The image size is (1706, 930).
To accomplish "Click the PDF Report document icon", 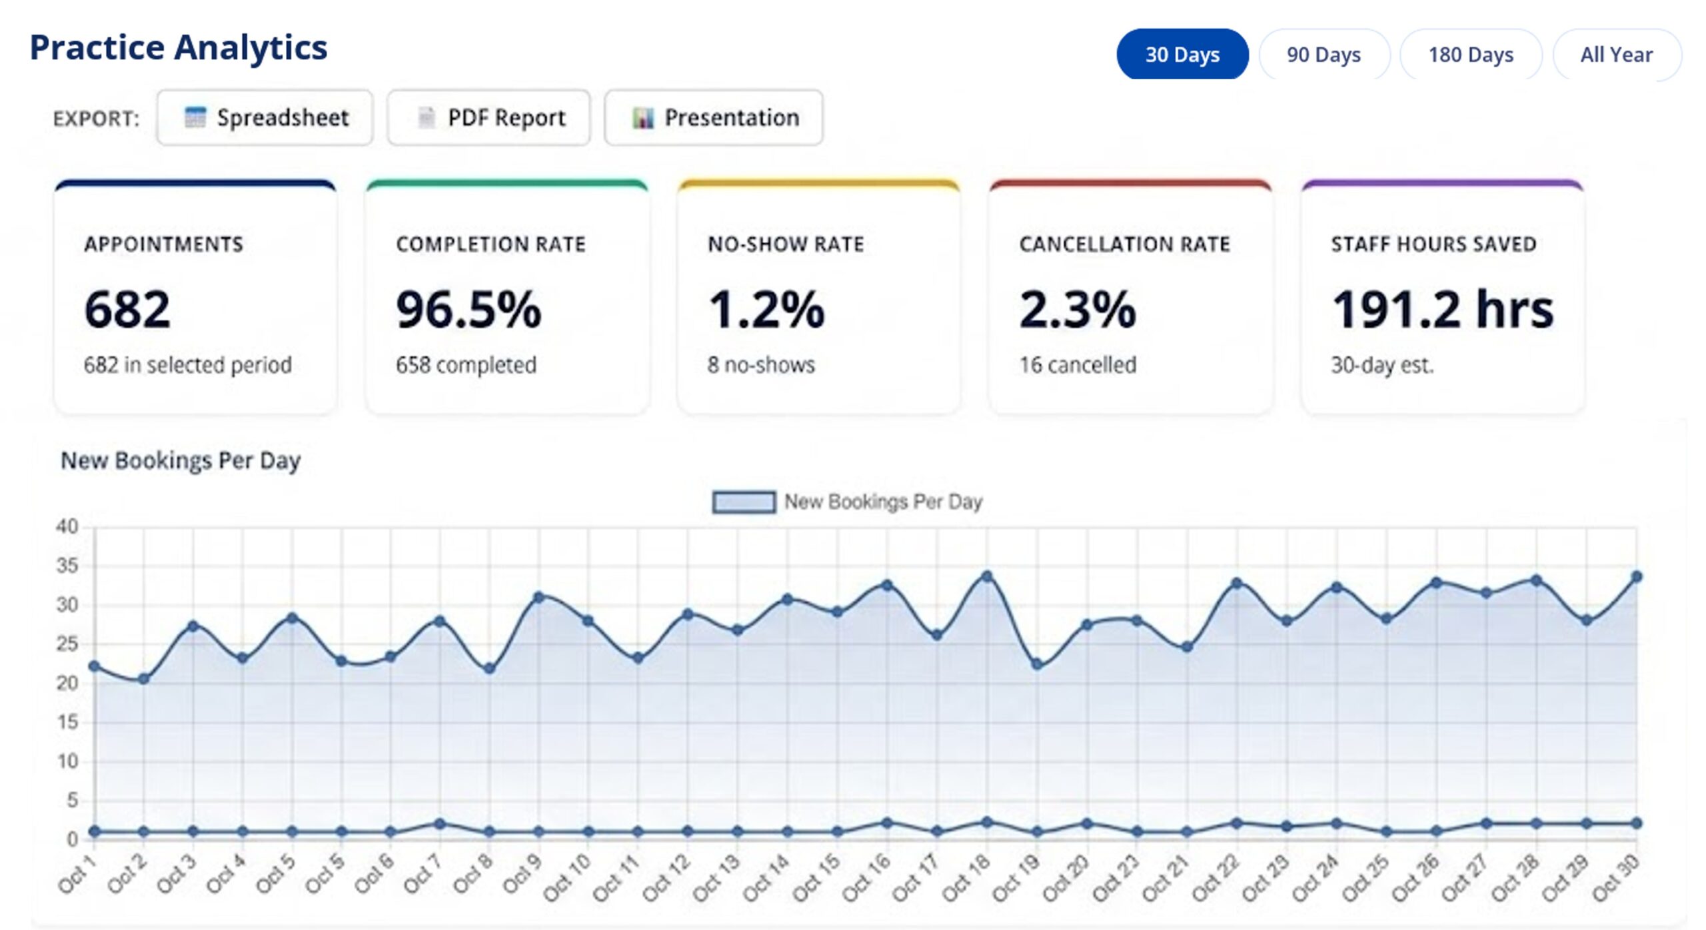I will coord(426,118).
